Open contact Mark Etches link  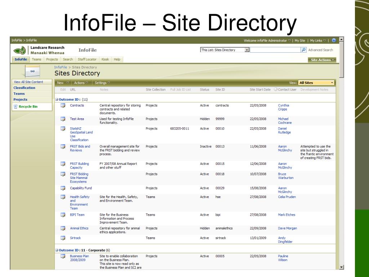point(286,215)
